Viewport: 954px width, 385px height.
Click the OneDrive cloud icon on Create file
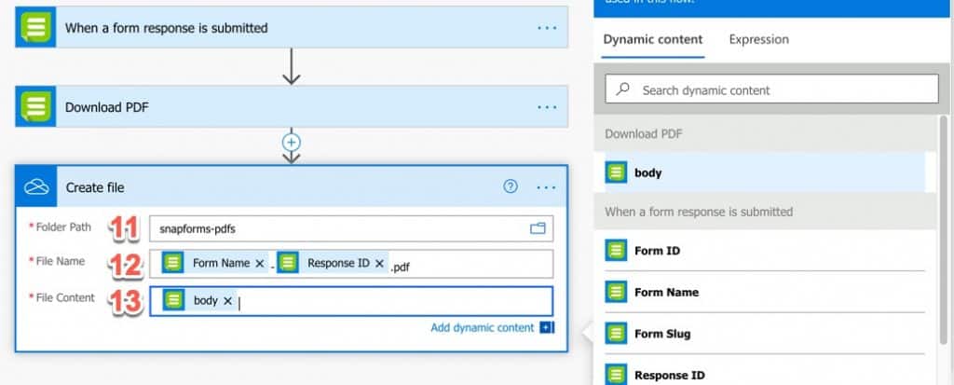[x=37, y=187]
